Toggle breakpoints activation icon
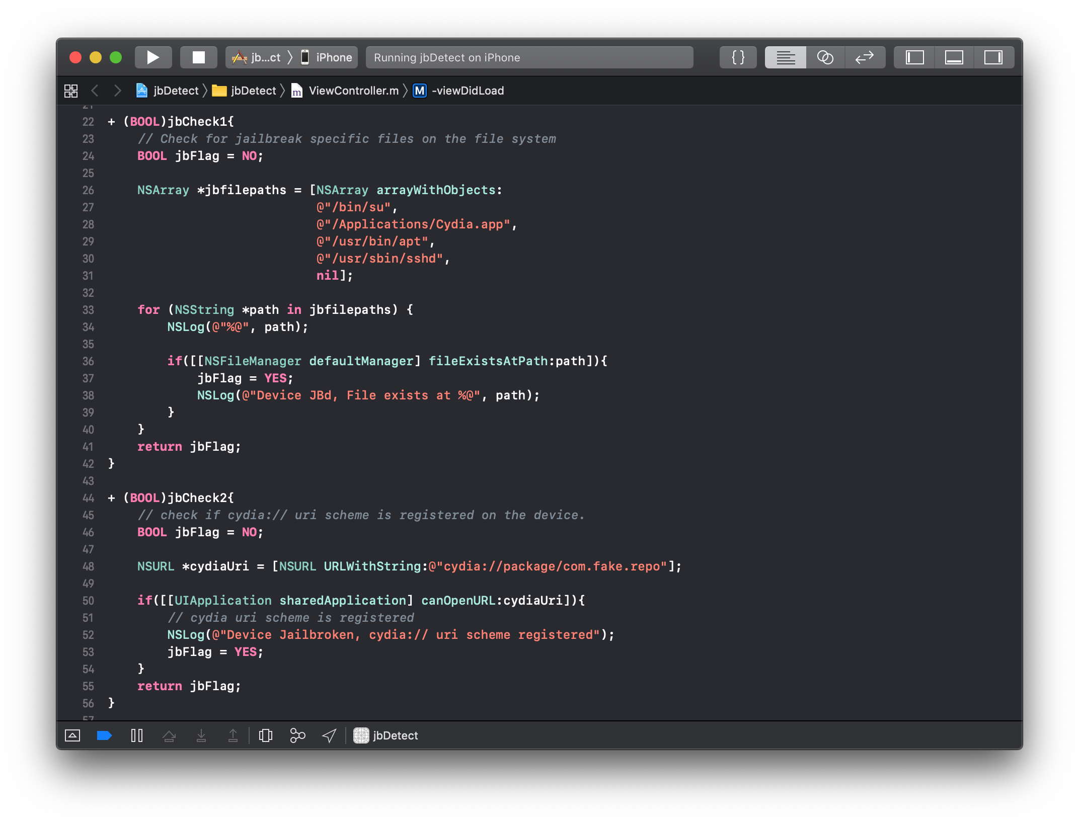The height and width of the screenshot is (824, 1079). point(104,735)
